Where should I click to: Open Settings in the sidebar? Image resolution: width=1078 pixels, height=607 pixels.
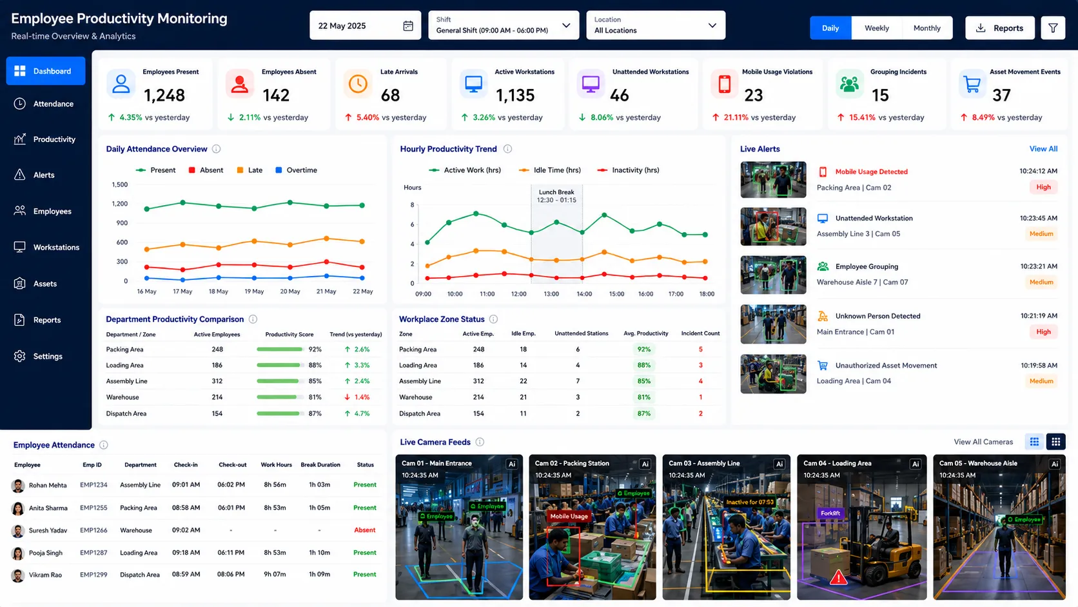click(x=46, y=356)
